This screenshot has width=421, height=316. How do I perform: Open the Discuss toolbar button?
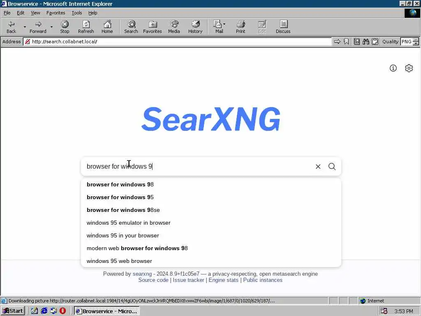(283, 27)
